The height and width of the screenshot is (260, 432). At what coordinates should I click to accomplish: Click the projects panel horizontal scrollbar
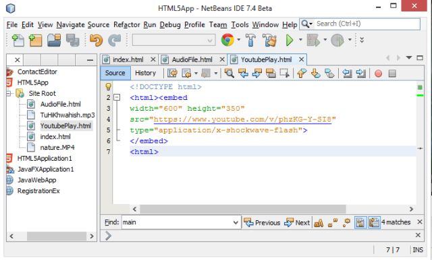coord(56,236)
